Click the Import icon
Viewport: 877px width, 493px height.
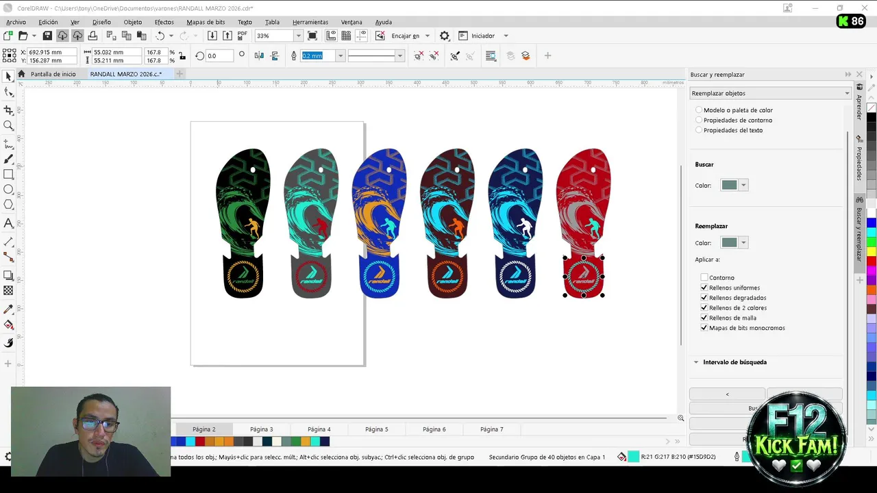click(x=212, y=36)
